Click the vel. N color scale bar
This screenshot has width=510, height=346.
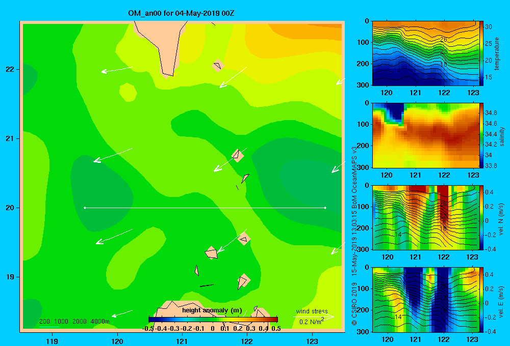(x=481, y=217)
